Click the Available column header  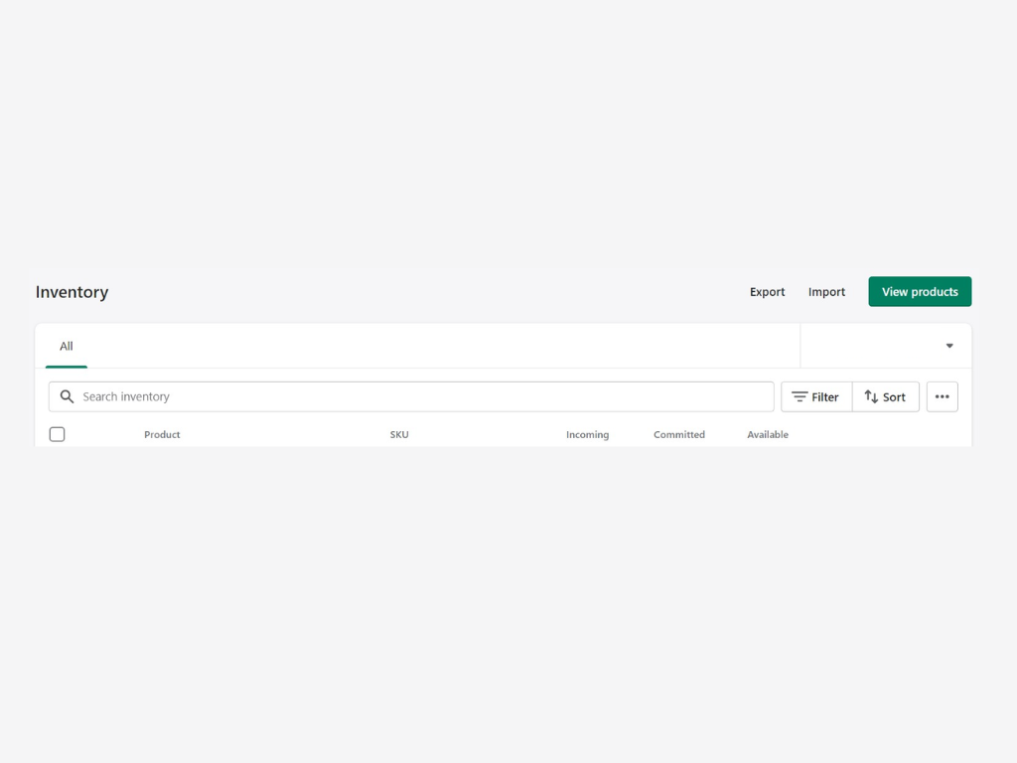[768, 435]
